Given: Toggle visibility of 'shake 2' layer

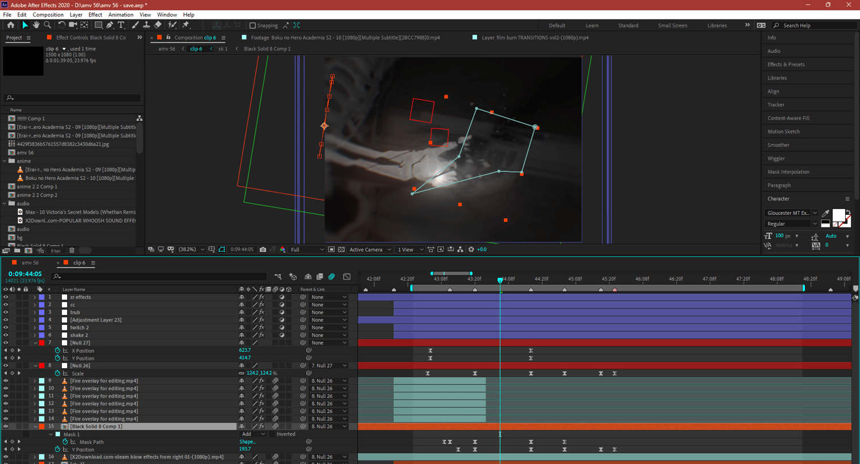Looking at the screenshot, I should click(6, 335).
